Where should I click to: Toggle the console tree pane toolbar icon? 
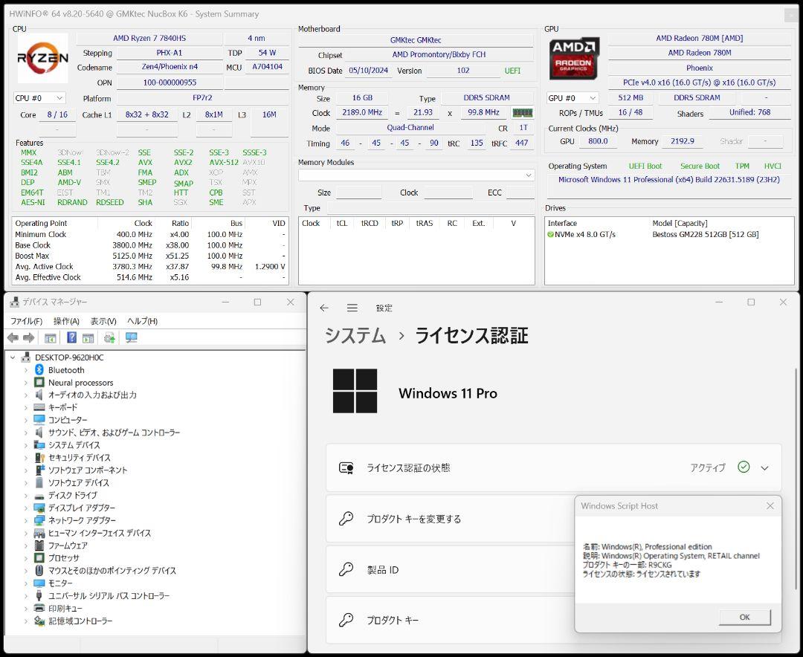51,338
